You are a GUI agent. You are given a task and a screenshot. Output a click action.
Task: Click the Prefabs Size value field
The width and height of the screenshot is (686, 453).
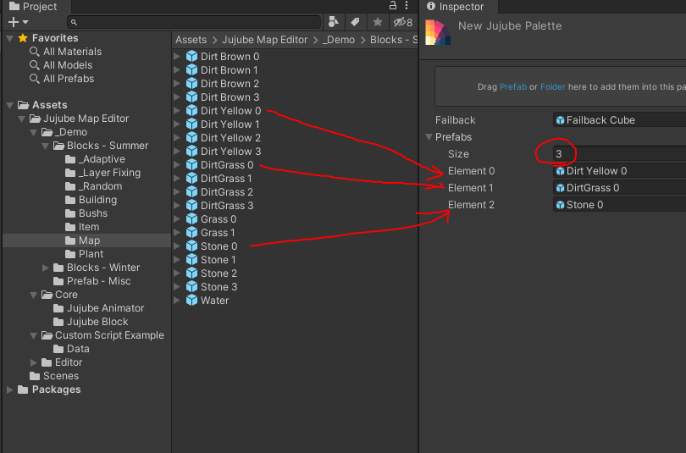coord(618,154)
